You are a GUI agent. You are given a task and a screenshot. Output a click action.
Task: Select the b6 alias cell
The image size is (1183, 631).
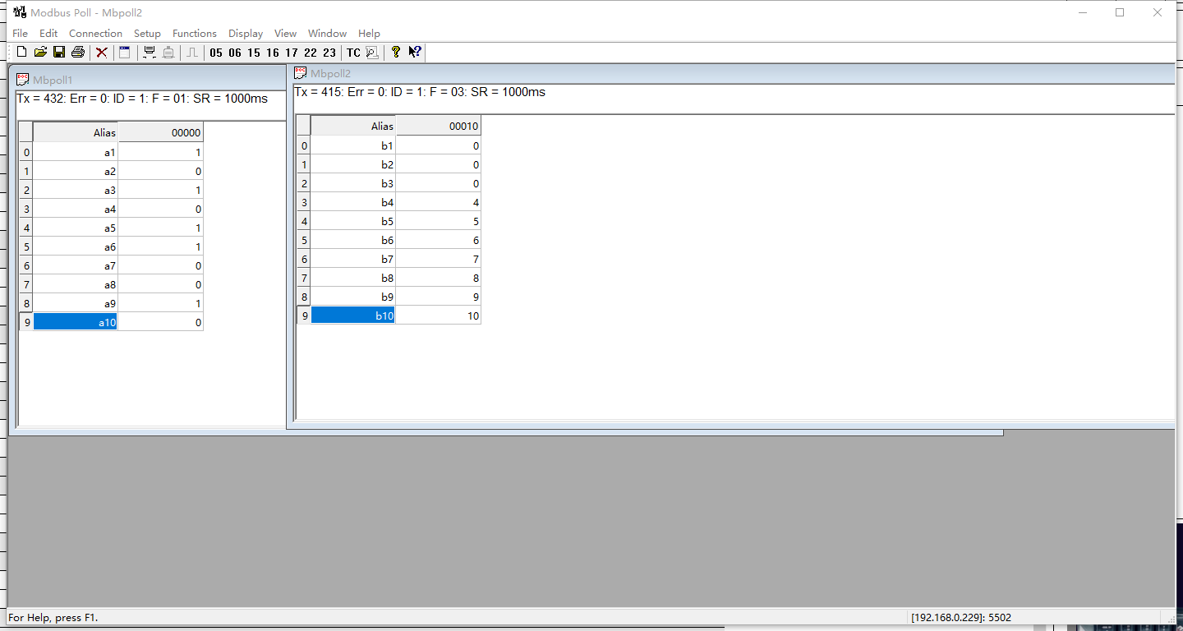point(353,240)
